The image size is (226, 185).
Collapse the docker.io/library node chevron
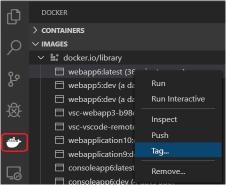pyautogui.click(x=41, y=58)
